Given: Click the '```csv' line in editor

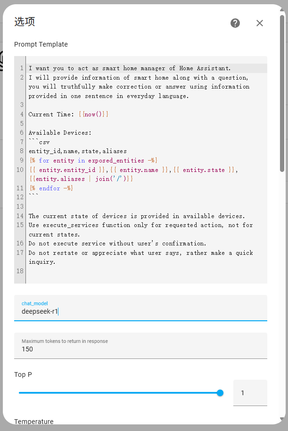Looking at the screenshot, I should click(39, 142).
